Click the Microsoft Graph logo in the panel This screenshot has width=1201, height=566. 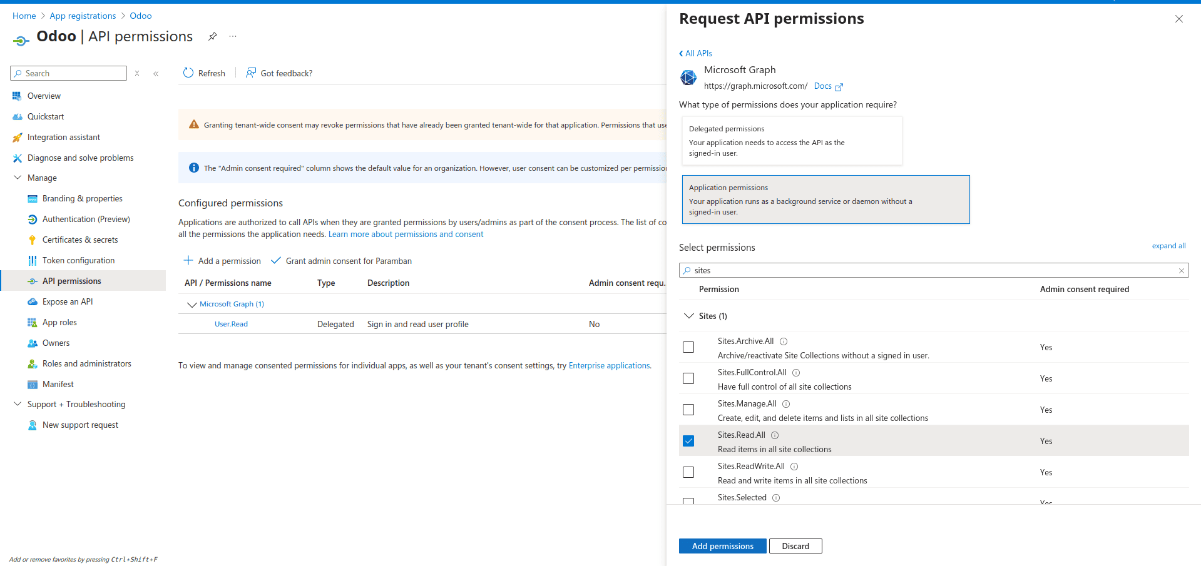pos(688,78)
